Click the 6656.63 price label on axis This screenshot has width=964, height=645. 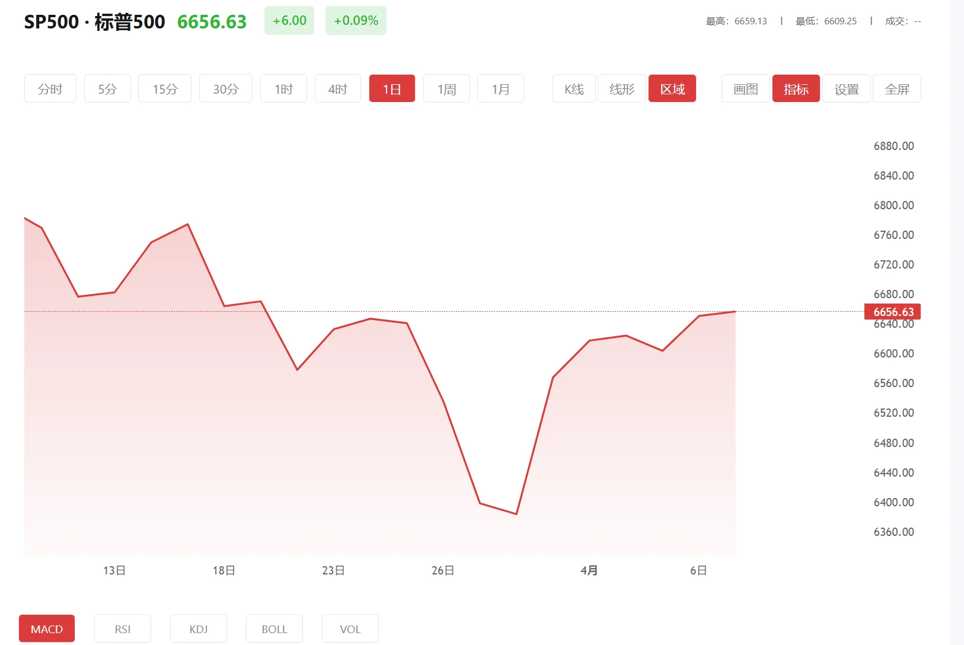pos(892,311)
